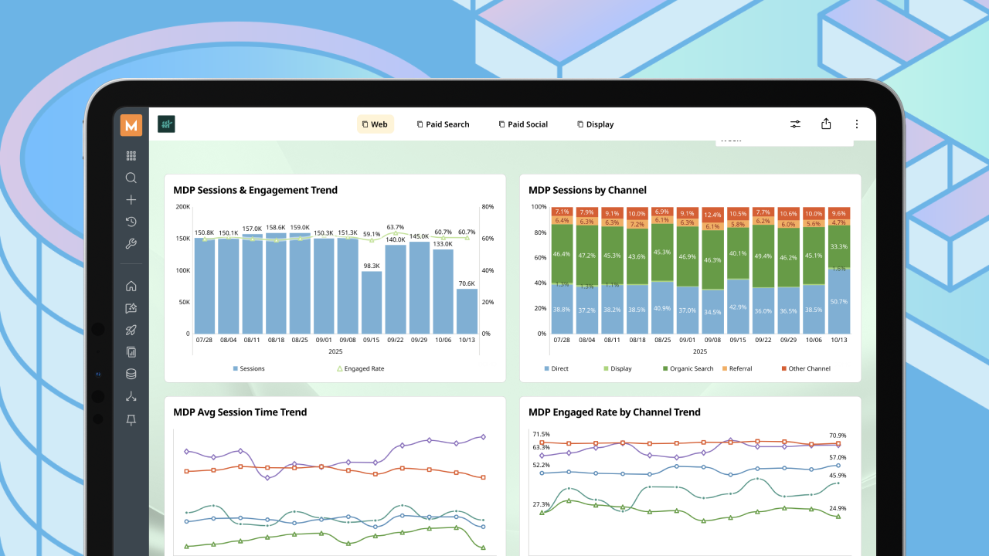Toggle the Referral legend entry

(736, 368)
